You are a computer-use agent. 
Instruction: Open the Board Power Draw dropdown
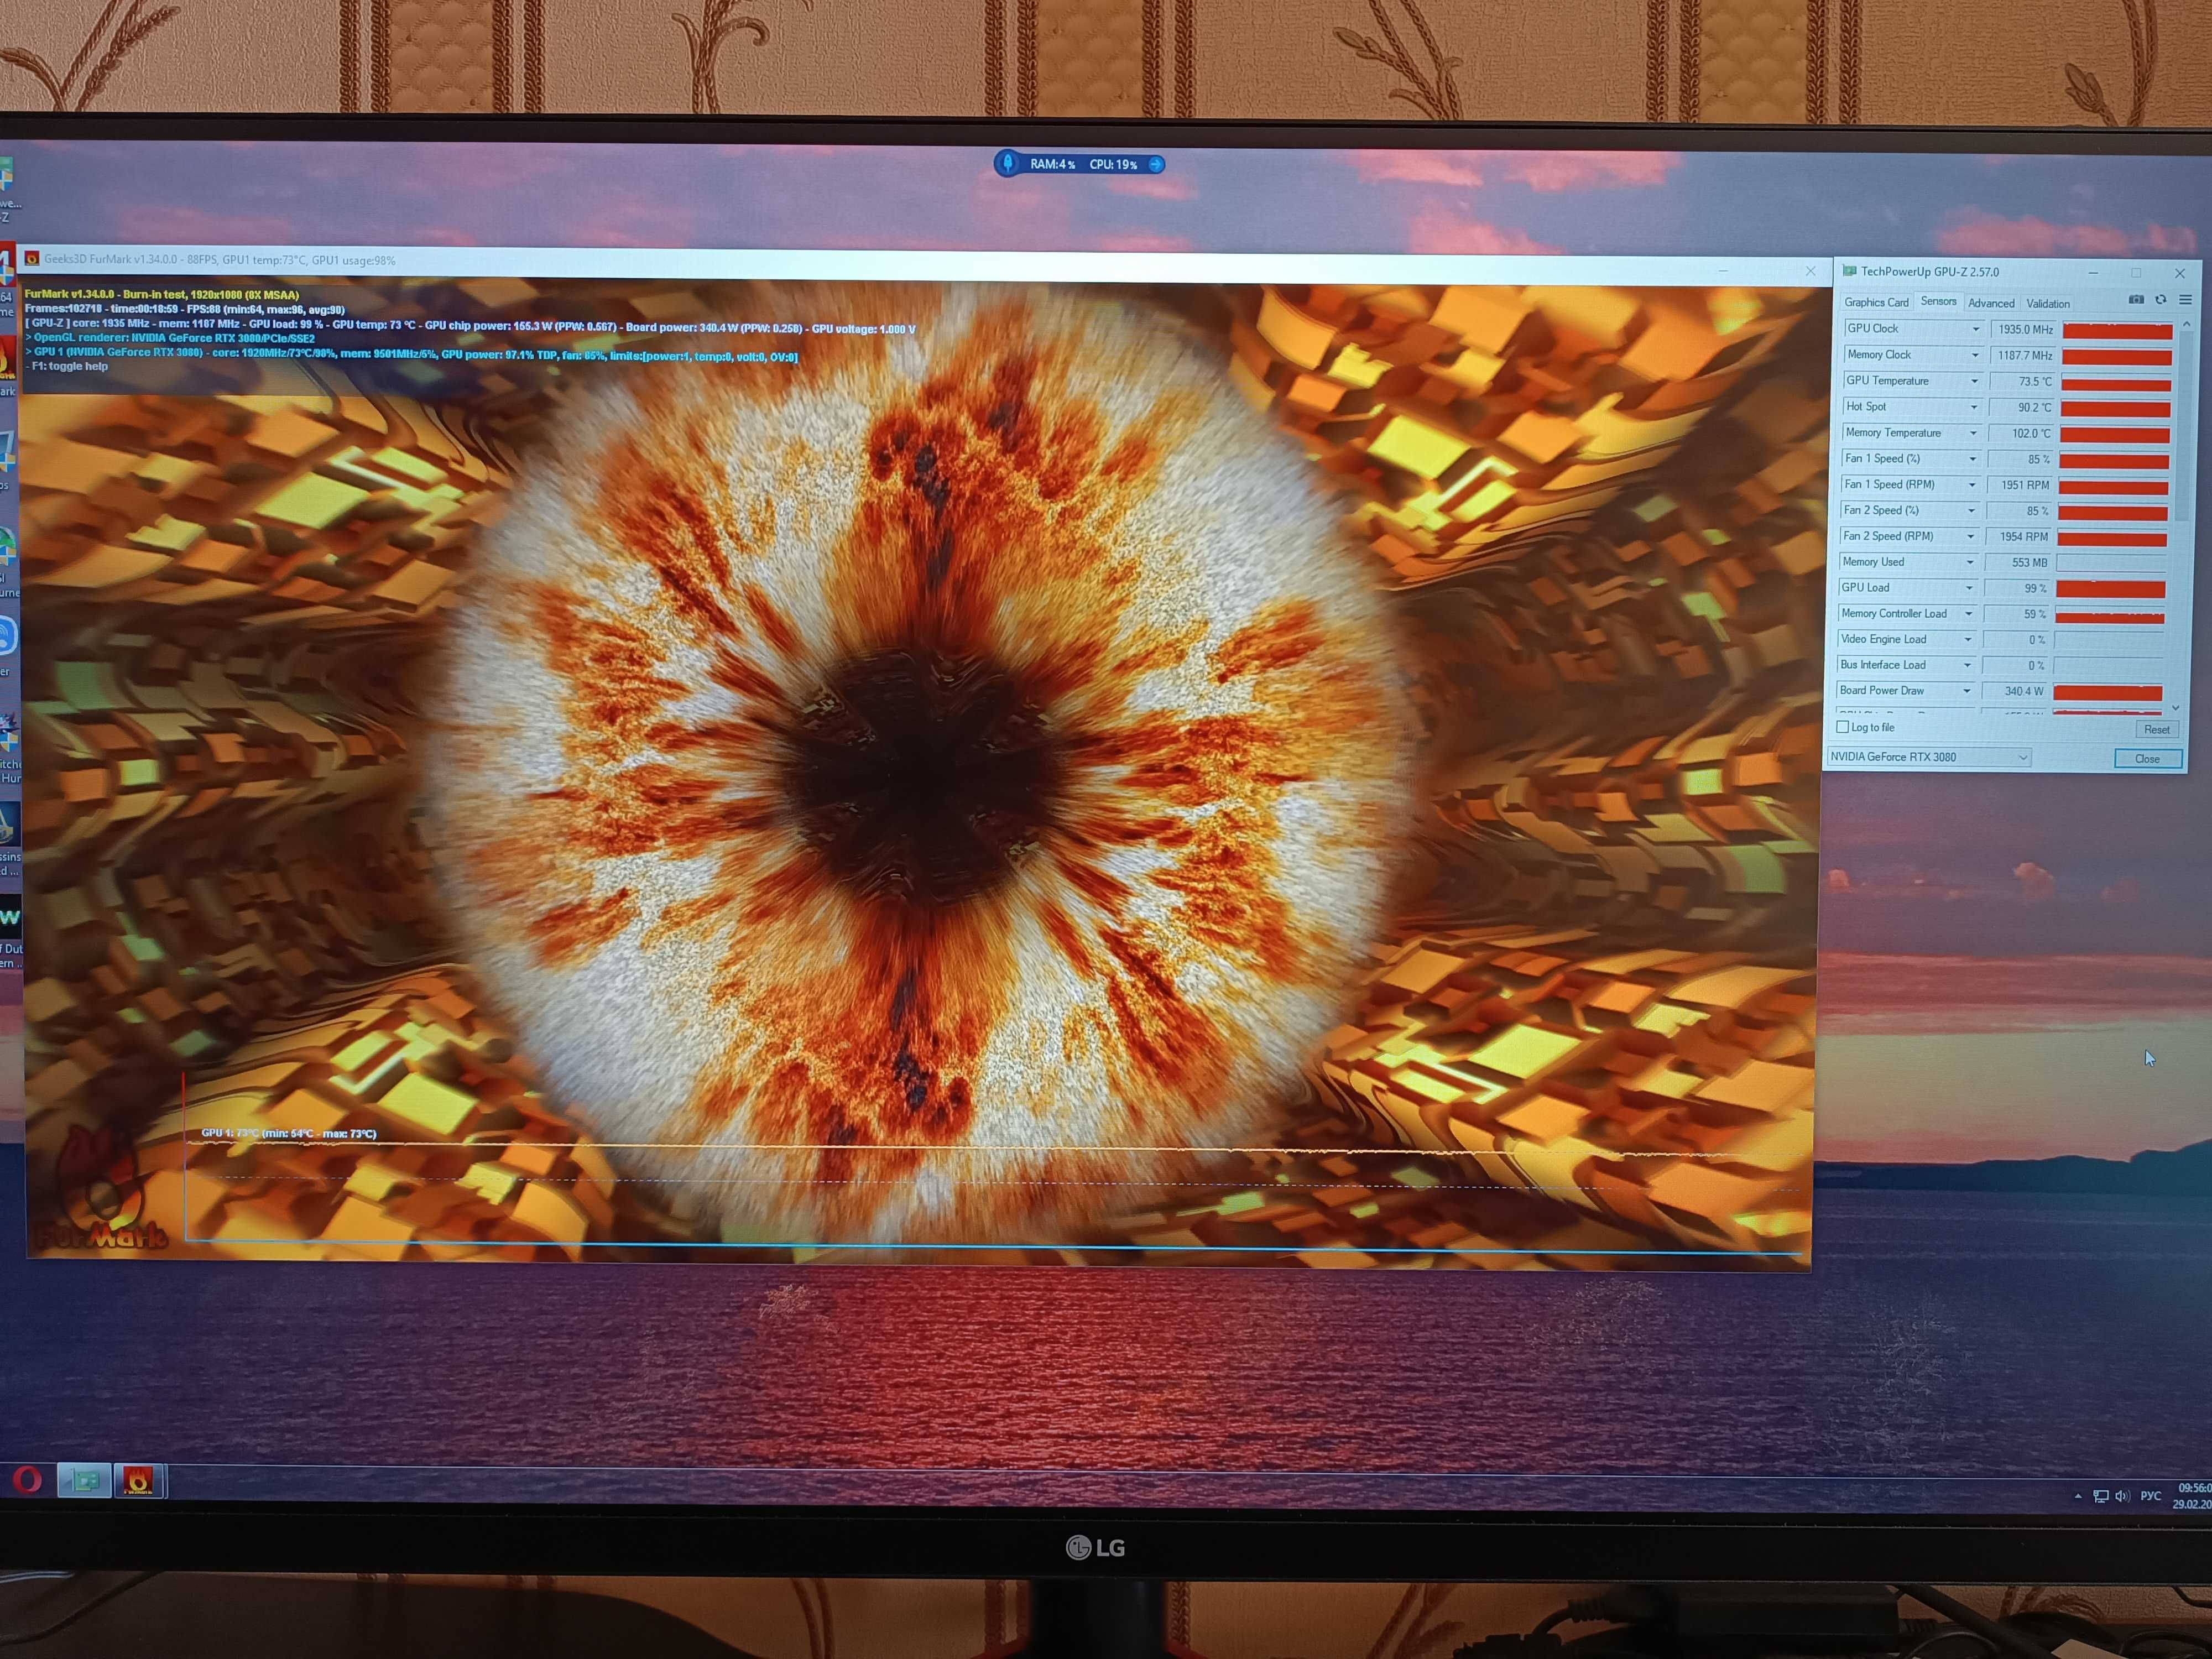(x=1967, y=691)
